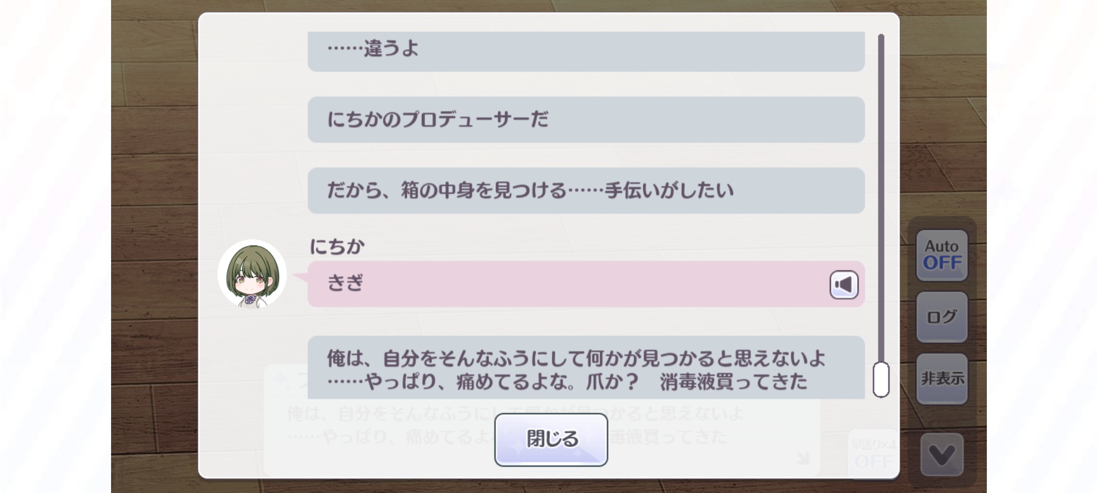Select the log entry starting with 俺は、自分を
Screen dimensions: 1097x493
coord(586,369)
